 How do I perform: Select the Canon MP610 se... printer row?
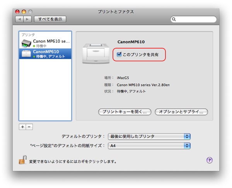45,43
